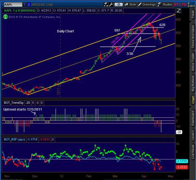
Task: Click the 'R: 20.05' range value
Action: (x=116, y=10)
